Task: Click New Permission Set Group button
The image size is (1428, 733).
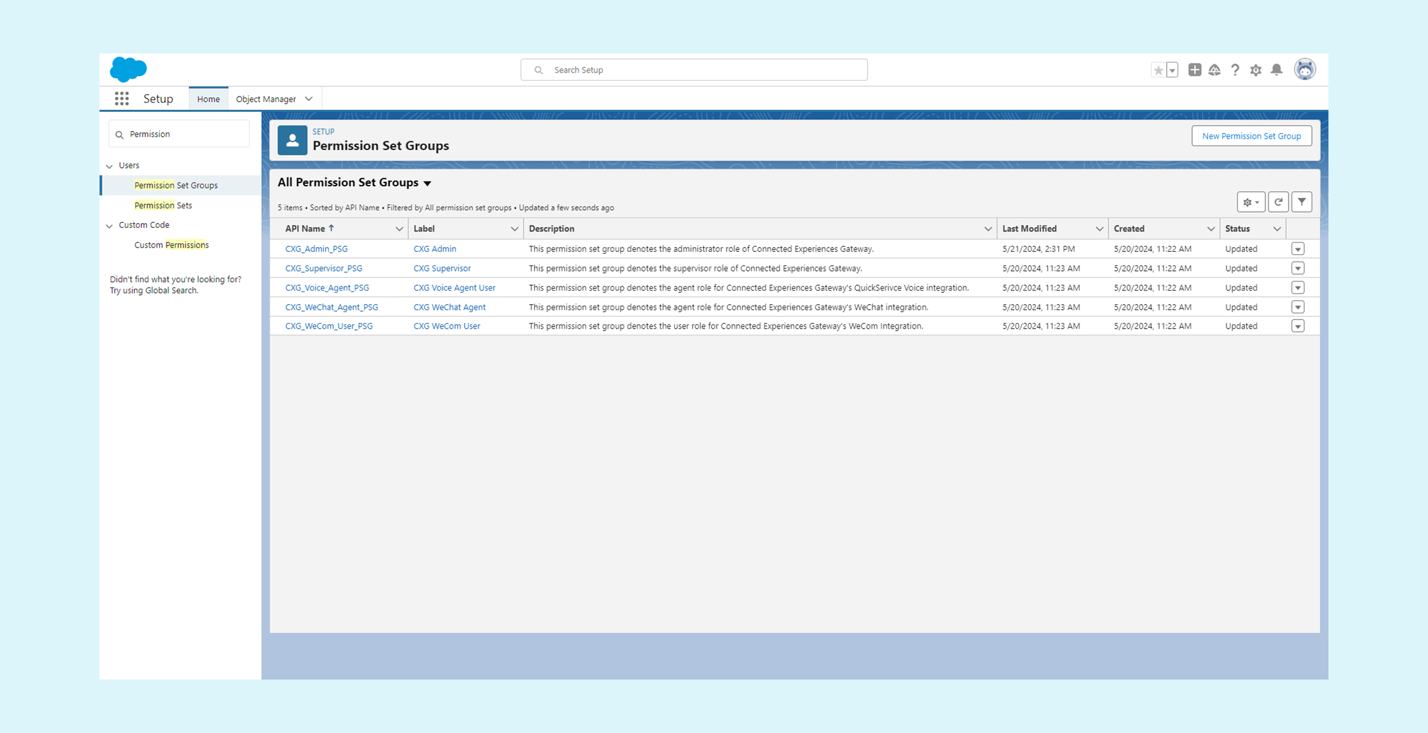Action: (x=1251, y=136)
